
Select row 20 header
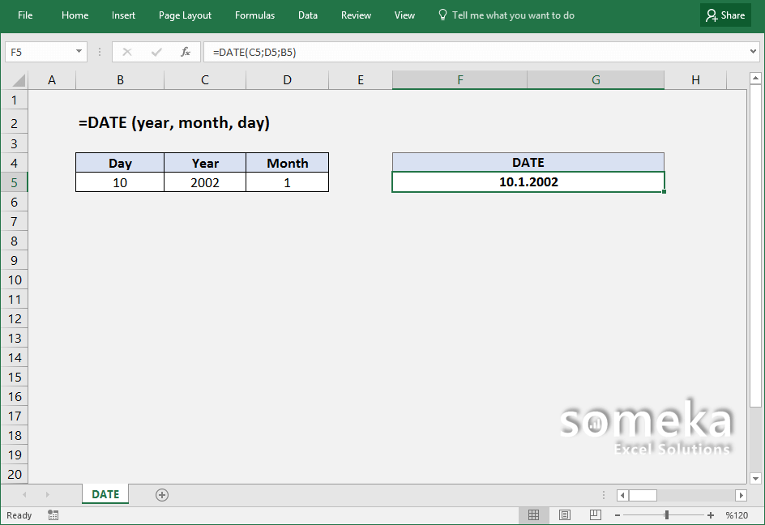[14, 474]
